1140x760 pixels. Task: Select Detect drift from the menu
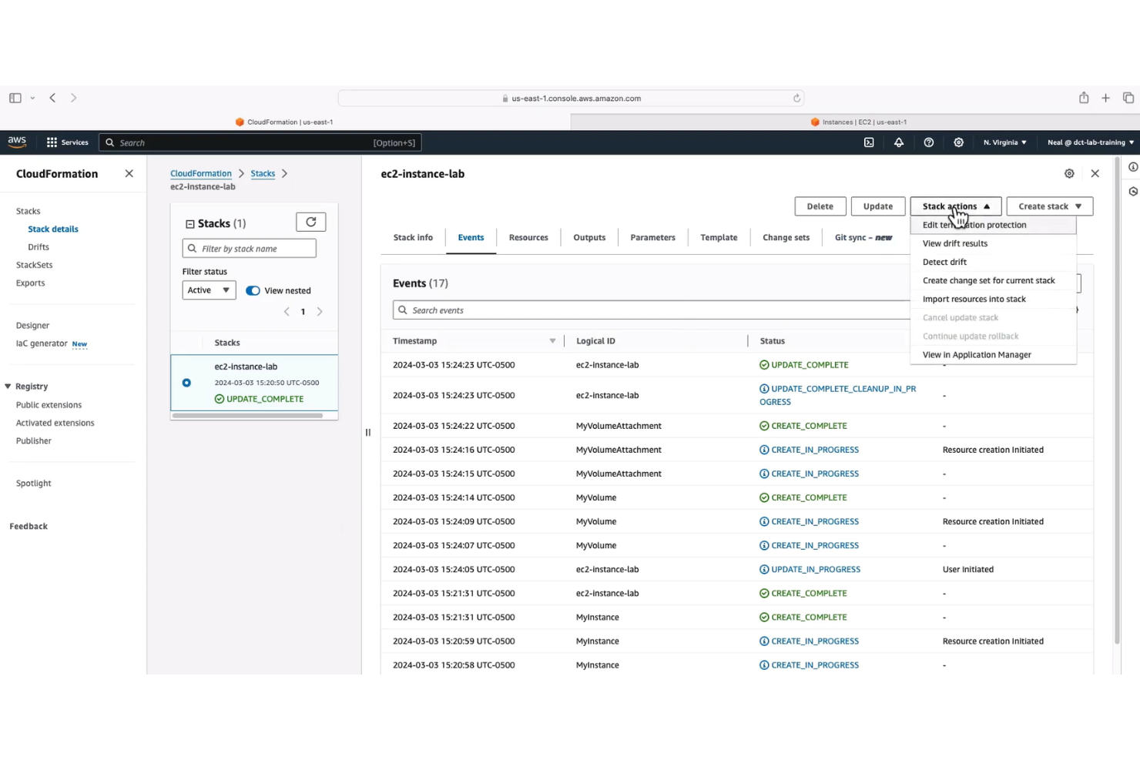click(993, 262)
